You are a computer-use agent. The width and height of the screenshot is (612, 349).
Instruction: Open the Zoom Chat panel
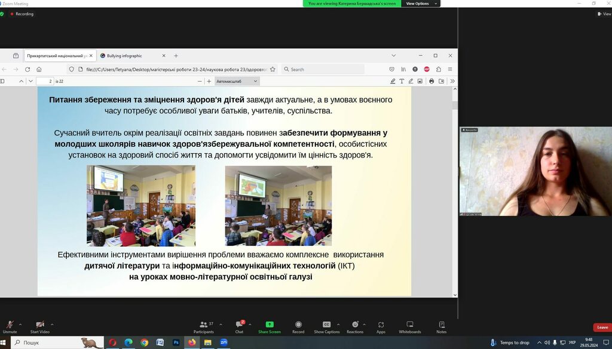(239, 326)
